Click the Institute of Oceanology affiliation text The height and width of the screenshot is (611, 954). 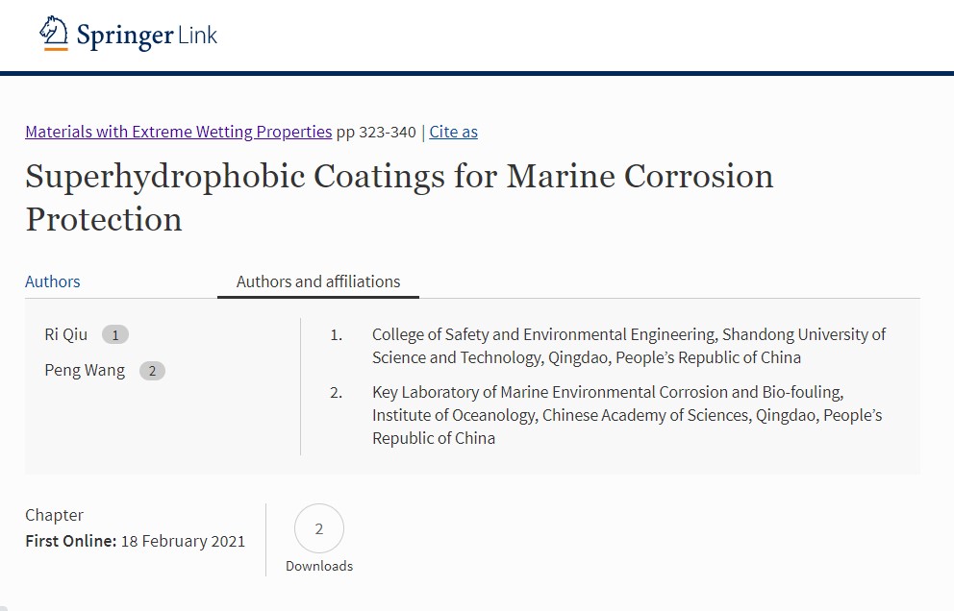coord(627,415)
